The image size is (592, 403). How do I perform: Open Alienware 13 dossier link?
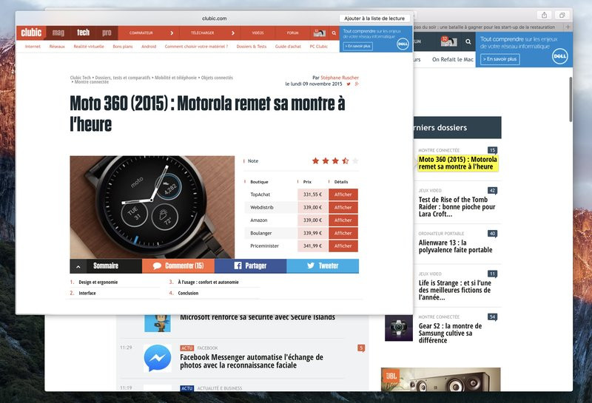click(455, 246)
